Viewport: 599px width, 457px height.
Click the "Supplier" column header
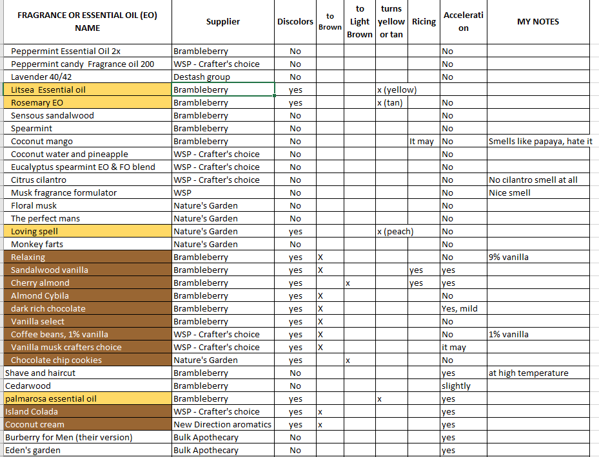click(x=222, y=21)
